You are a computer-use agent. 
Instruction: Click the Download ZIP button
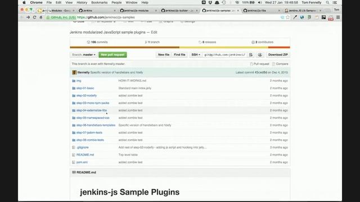click(x=278, y=55)
